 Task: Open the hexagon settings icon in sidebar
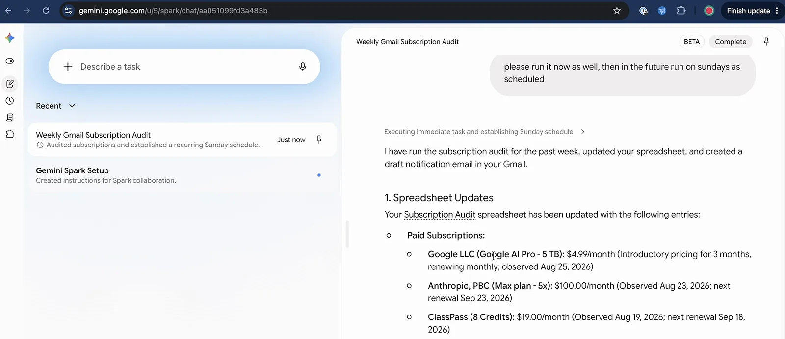click(10, 134)
